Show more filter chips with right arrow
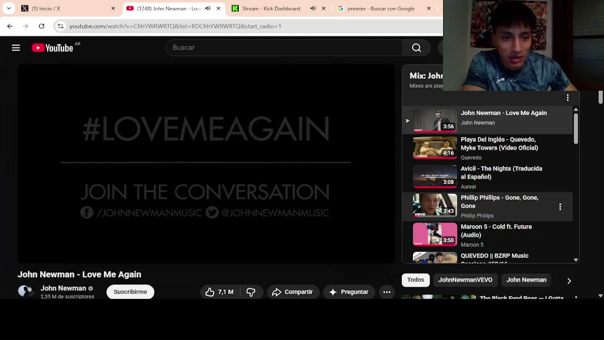This screenshot has height=340, width=604. (x=569, y=280)
